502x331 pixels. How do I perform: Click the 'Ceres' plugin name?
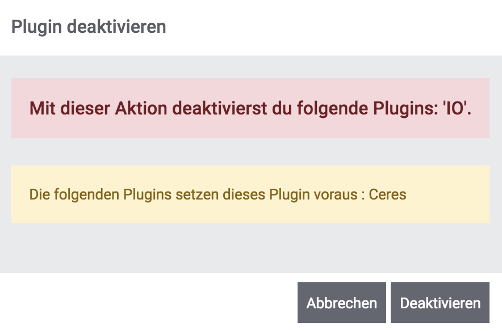pos(387,194)
